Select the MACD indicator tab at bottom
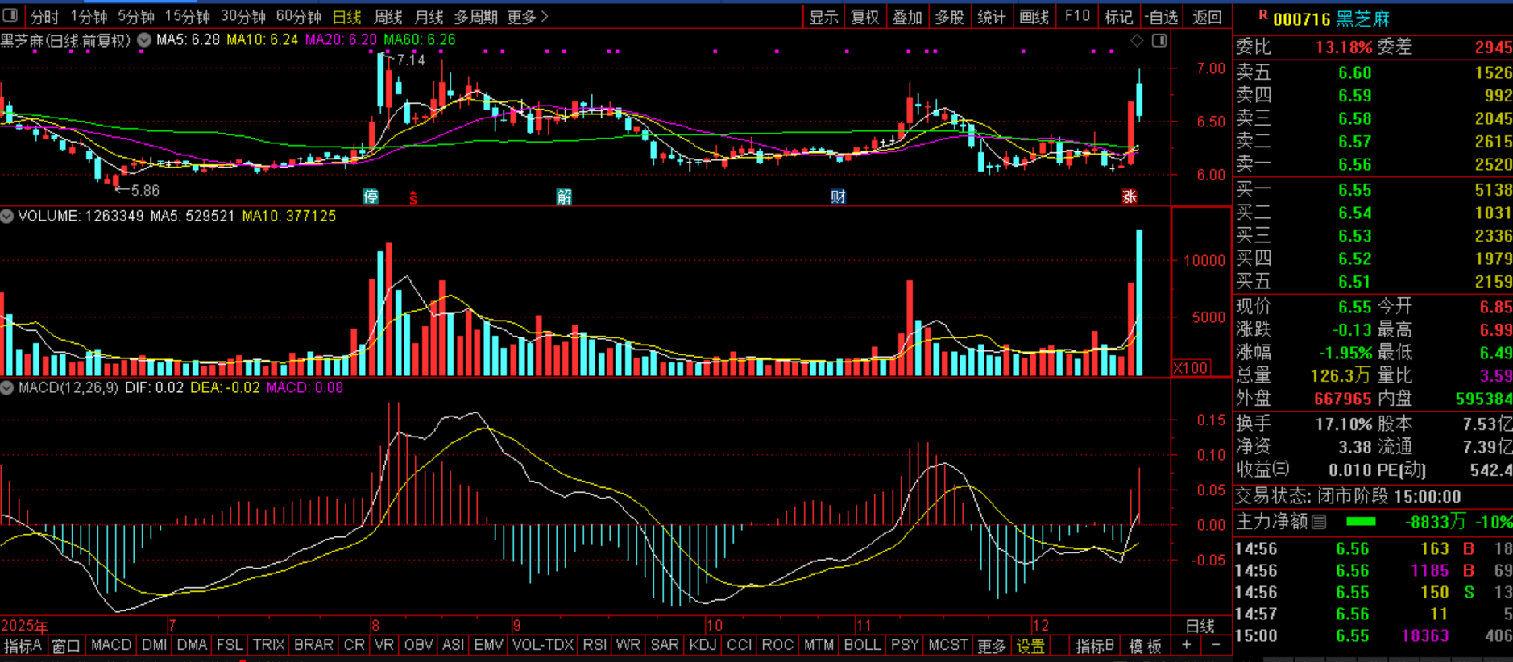Image resolution: width=1513 pixels, height=662 pixels. (x=111, y=645)
